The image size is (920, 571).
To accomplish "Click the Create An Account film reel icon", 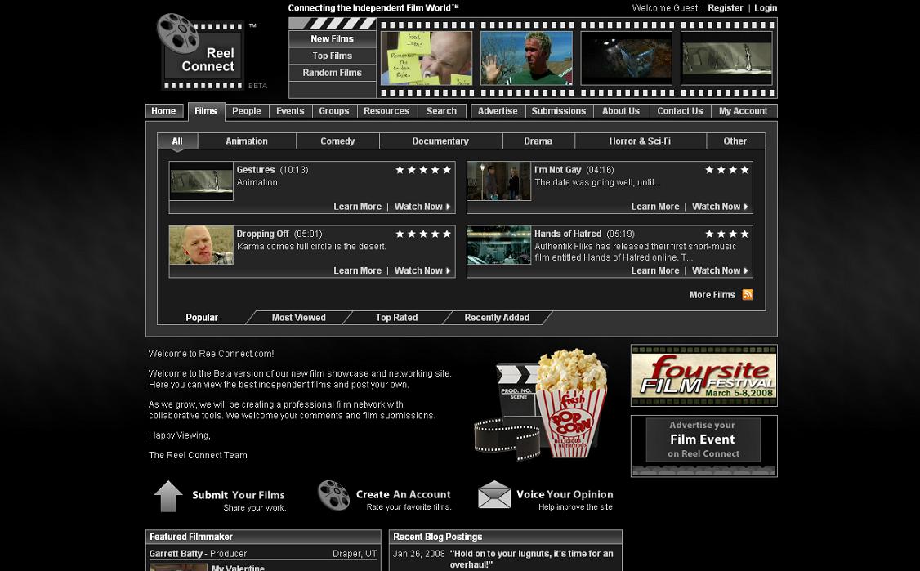I will (333, 496).
